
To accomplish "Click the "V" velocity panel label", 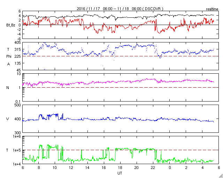I will pos(8,119).
